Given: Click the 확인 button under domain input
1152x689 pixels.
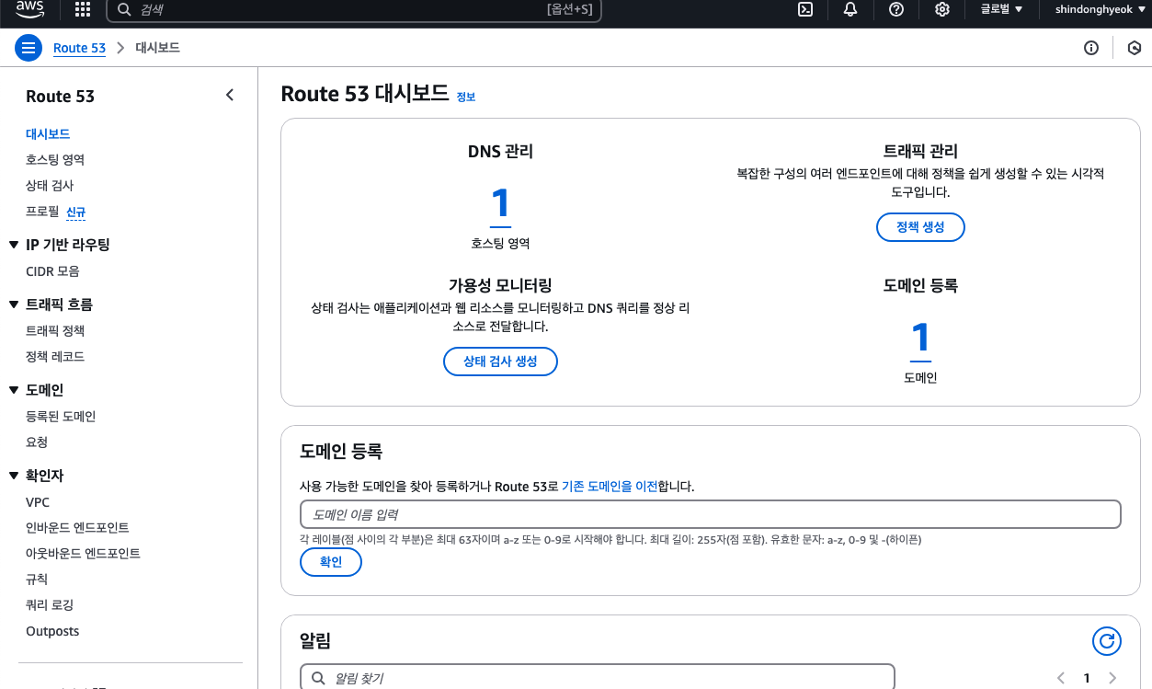Looking at the screenshot, I should click(x=331, y=562).
